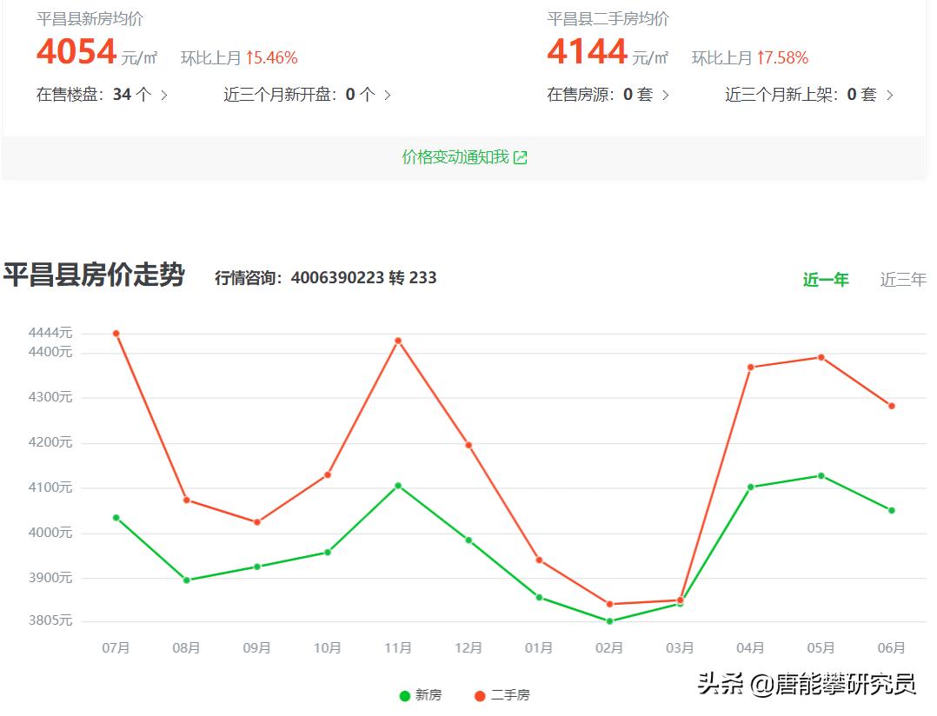The image size is (937, 716).
Task: Click green 新房 data point for 12月
Action: pyautogui.click(x=468, y=540)
